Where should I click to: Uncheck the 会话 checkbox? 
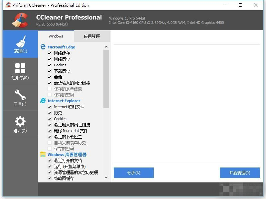click(x=50, y=77)
